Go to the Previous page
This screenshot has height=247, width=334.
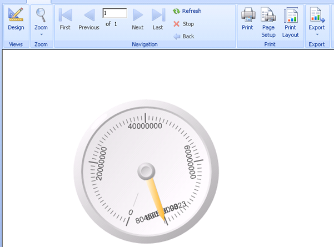(89, 19)
